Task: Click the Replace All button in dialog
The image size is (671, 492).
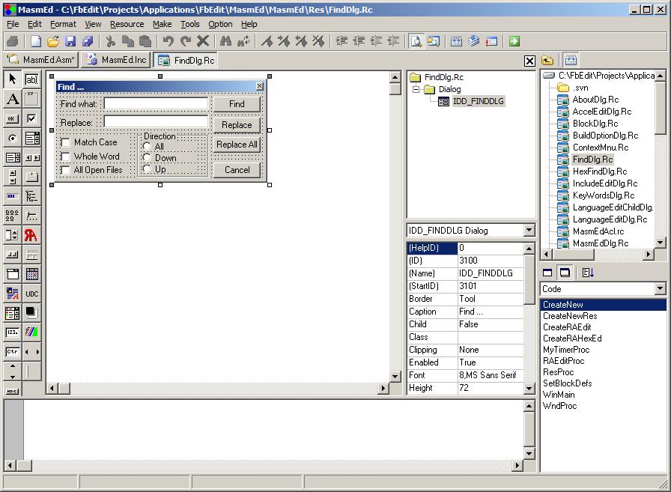Action: coord(237,145)
